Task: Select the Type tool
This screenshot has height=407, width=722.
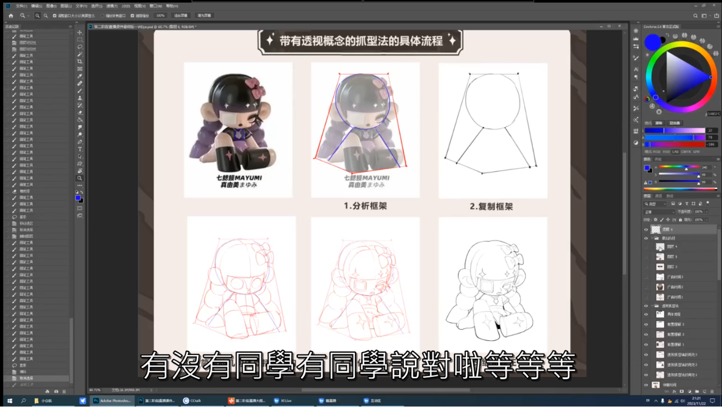Action: pos(80,149)
